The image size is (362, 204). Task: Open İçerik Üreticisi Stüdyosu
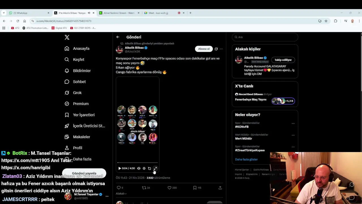85,126
